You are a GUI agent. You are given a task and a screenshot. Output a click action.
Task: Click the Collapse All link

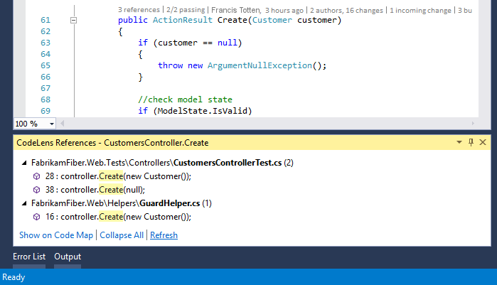coord(122,235)
